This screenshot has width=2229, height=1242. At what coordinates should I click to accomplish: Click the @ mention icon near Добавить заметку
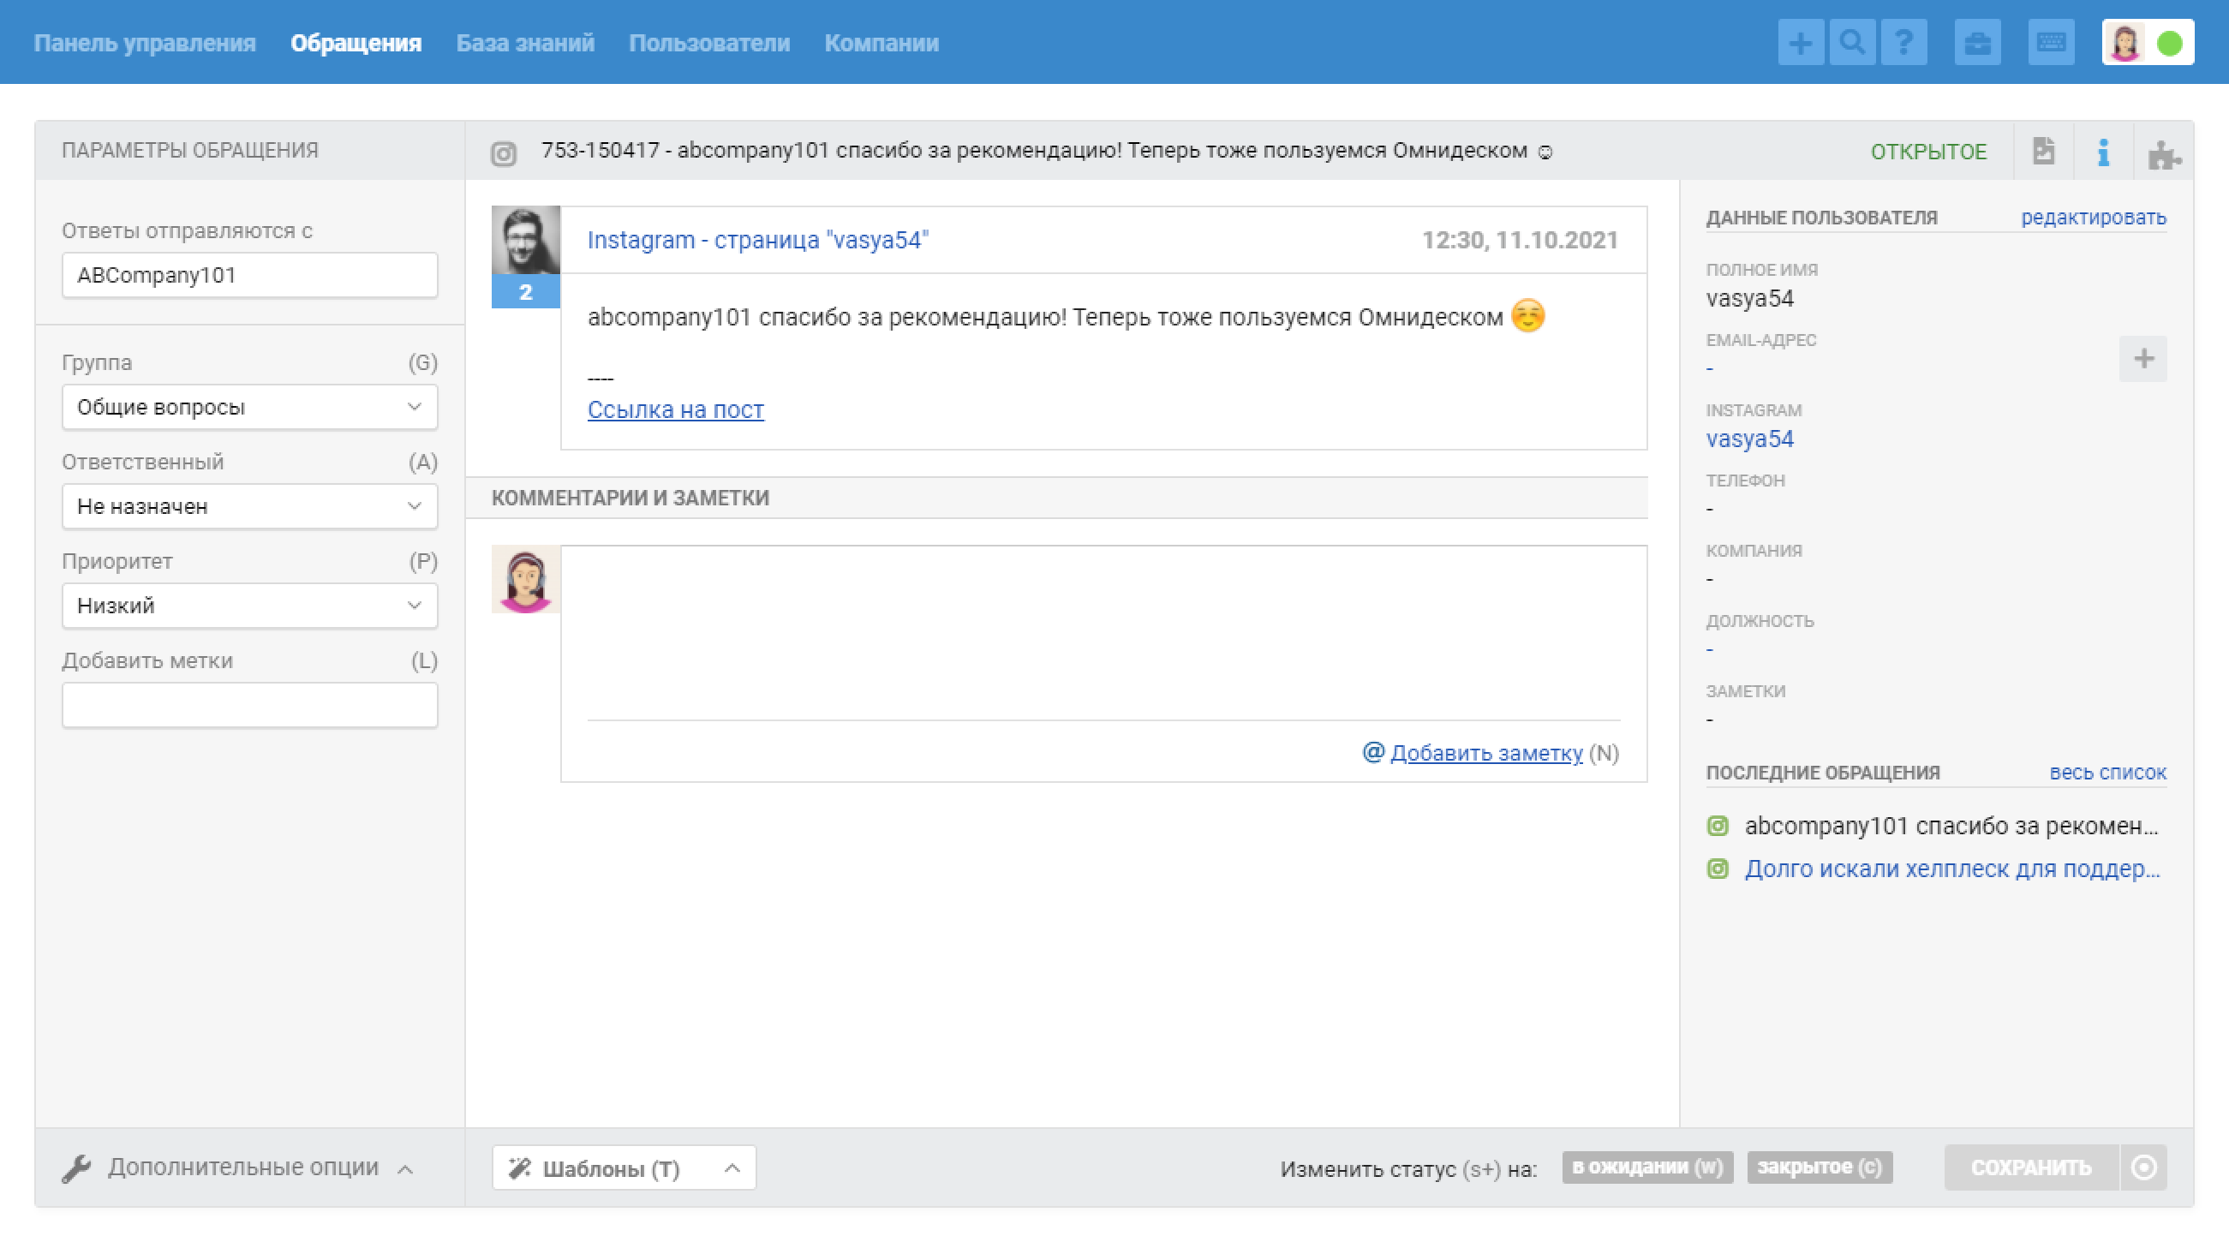pos(1373,751)
